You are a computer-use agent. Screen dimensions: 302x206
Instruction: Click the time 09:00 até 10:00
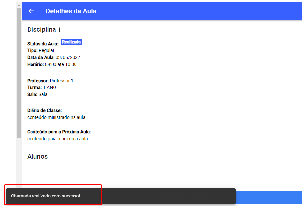[61, 65]
